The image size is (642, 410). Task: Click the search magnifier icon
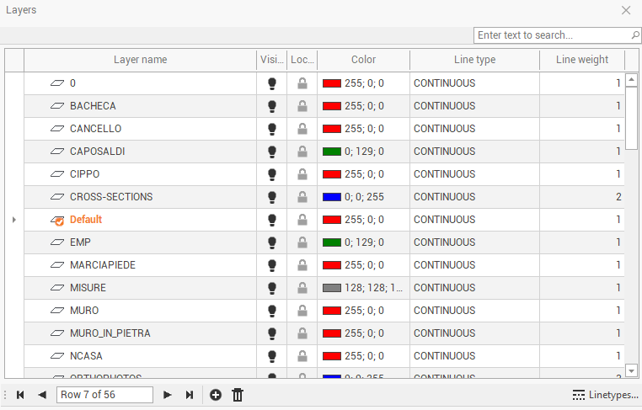click(x=635, y=35)
